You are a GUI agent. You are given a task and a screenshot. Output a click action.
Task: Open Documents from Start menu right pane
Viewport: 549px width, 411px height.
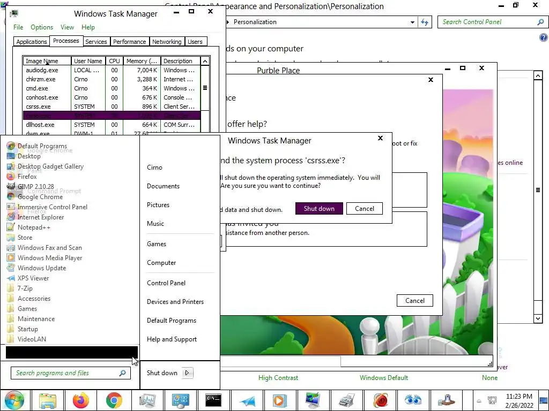click(x=163, y=186)
